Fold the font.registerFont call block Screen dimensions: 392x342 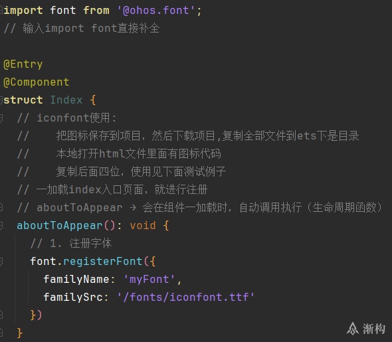[x=1, y=261]
